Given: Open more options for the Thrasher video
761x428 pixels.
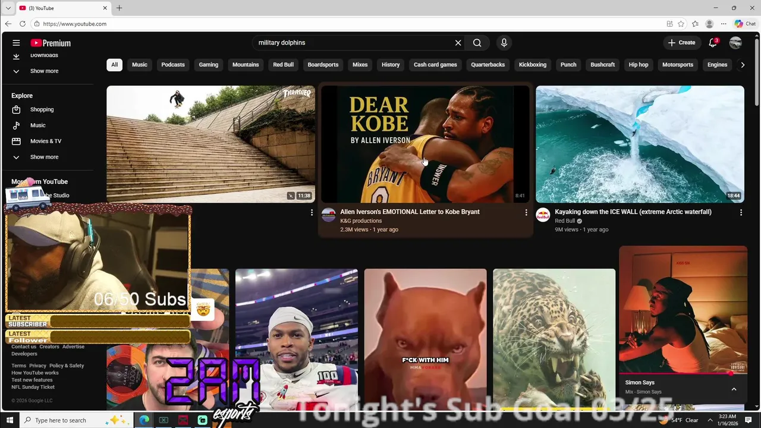Looking at the screenshot, I should (x=312, y=212).
